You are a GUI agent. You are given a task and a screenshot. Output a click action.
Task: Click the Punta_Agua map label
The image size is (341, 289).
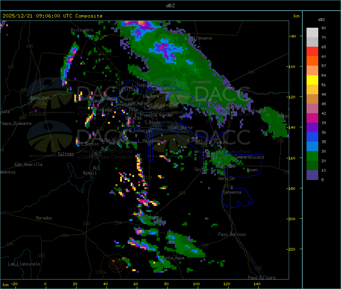click(173, 258)
